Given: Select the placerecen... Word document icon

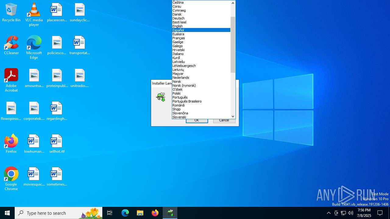Looking at the screenshot, I should point(57,13).
